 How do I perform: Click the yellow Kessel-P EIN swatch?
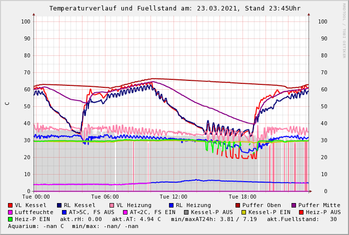click(244, 212)
